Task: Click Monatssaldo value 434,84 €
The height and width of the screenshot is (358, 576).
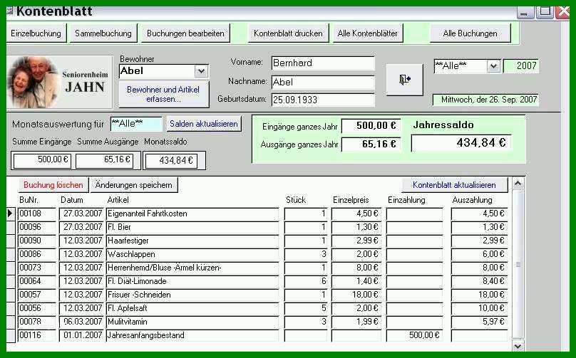Action: click(171, 161)
